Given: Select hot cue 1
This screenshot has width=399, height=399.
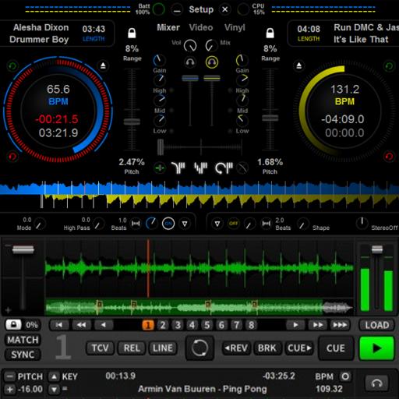Looking at the screenshot, I should (148, 325).
